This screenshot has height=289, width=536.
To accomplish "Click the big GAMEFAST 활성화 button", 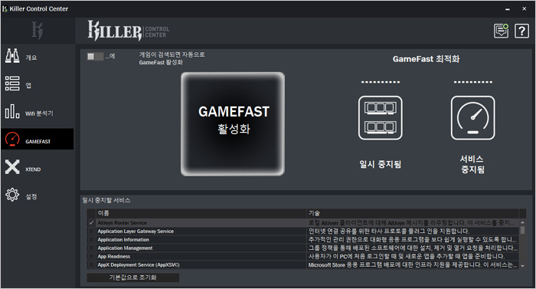I will coord(233,124).
